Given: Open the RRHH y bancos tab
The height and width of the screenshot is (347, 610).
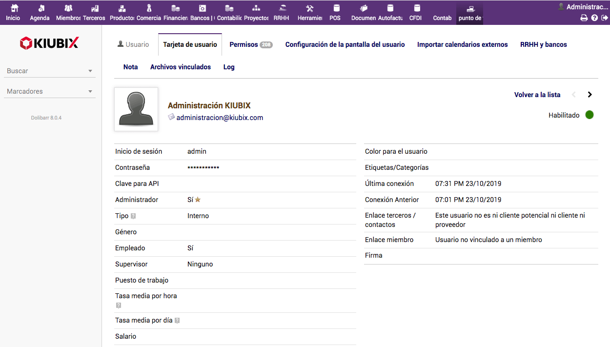Looking at the screenshot, I should pyautogui.click(x=543, y=44).
